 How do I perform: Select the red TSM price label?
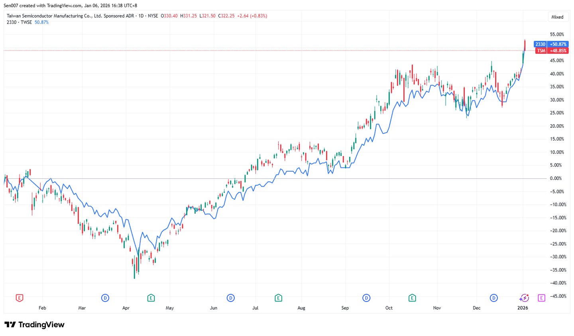coord(541,51)
